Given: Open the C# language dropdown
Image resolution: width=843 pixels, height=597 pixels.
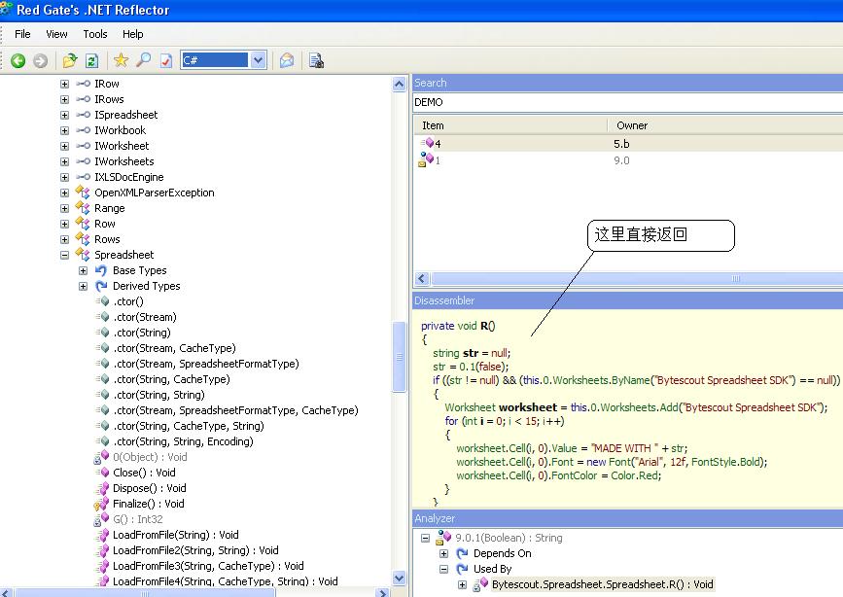Looking at the screenshot, I should coord(258,60).
